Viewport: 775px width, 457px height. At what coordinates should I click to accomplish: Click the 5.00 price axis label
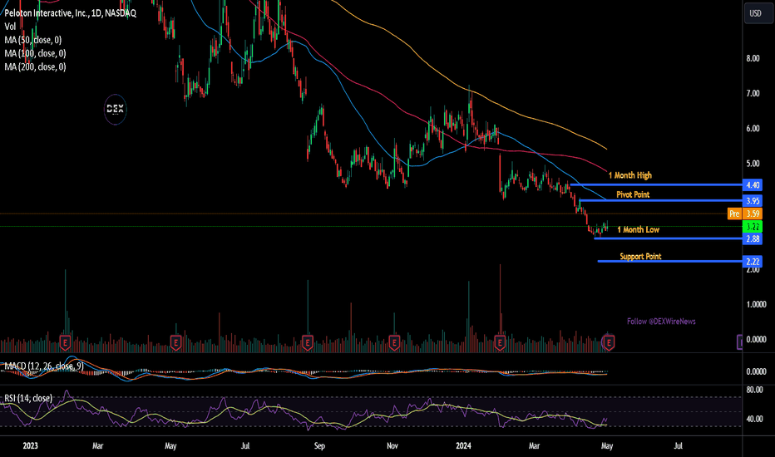pos(753,164)
